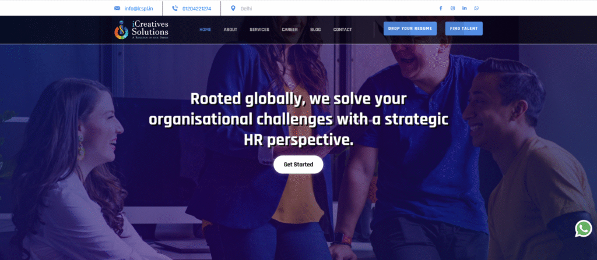This screenshot has height=260, width=597.
Task: Click the FIND TALENT button
Action: coord(463,29)
